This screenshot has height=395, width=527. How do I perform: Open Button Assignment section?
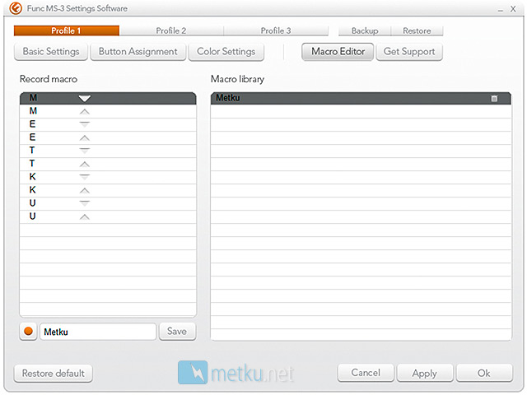tap(138, 52)
